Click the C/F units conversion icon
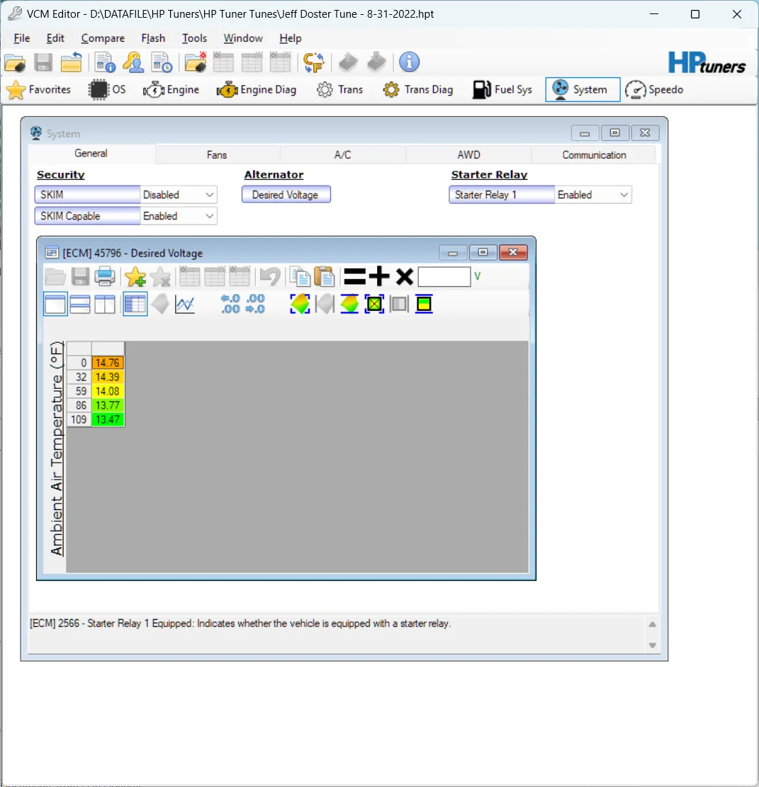This screenshot has height=787, width=759. [x=314, y=63]
